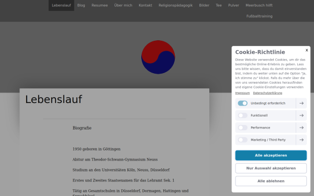Click the Marketing / Third Party label
Viewport: 314px width, 196px height.
click(268, 140)
